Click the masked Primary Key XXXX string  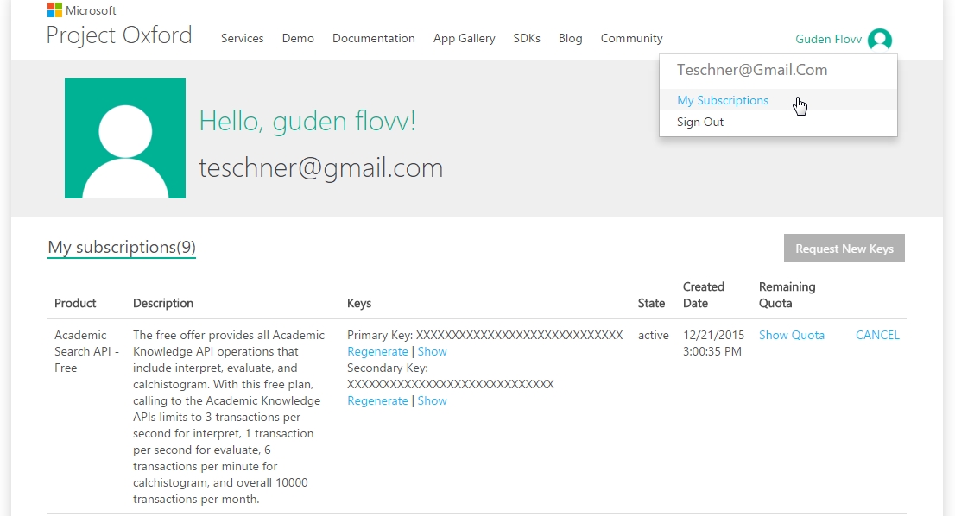click(520, 336)
